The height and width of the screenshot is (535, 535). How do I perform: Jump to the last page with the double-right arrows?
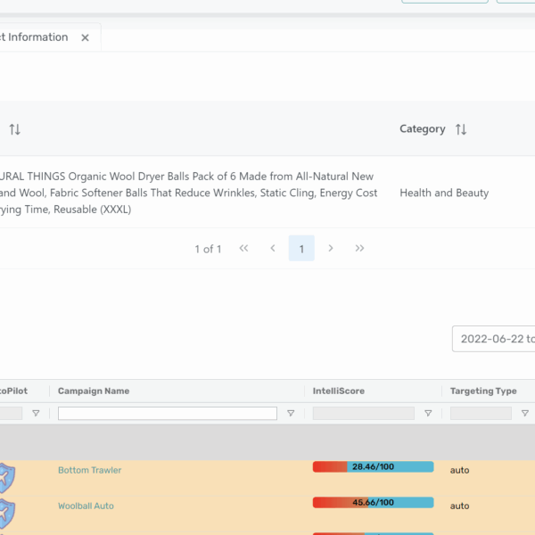[x=359, y=248]
